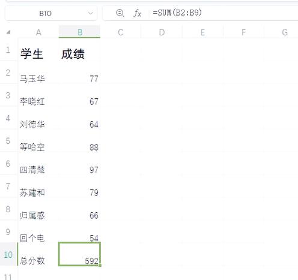Click the score cell 54
Image resolution: width=298 pixels, height=280 pixels.
(79, 231)
